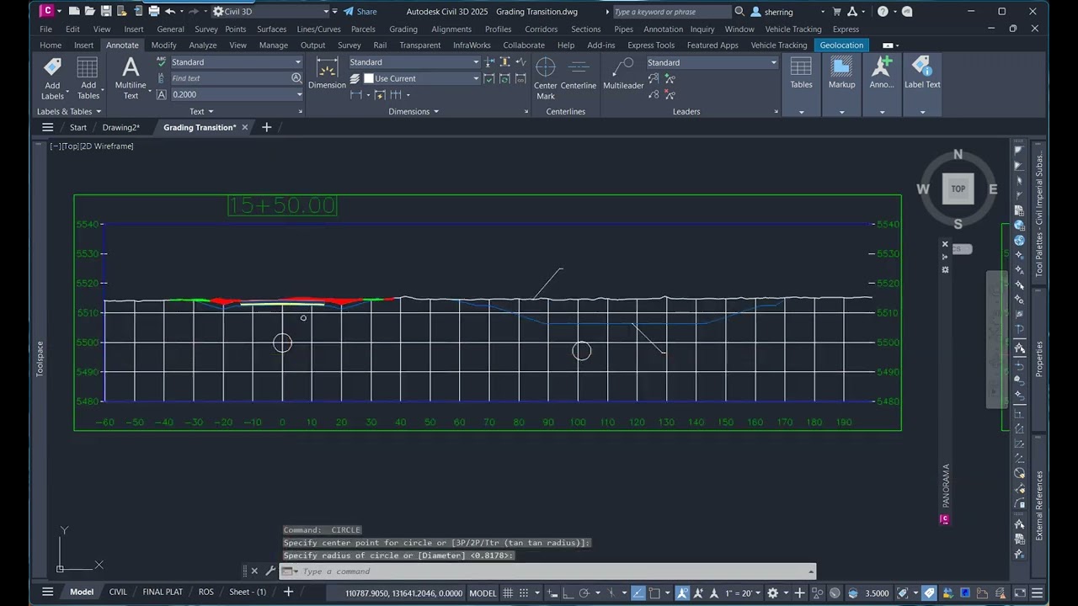Switch to the Home ribbon tab
The height and width of the screenshot is (606, 1078).
click(x=51, y=45)
